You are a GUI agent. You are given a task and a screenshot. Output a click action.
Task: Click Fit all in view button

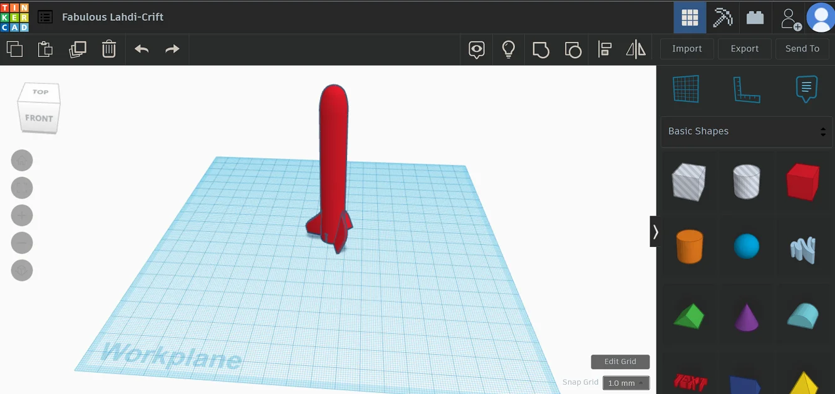(x=22, y=188)
